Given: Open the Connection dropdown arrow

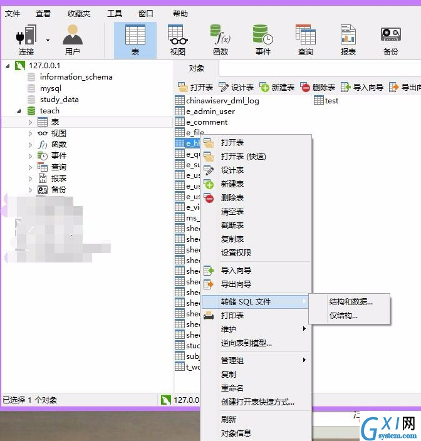Looking at the screenshot, I should point(48,41).
